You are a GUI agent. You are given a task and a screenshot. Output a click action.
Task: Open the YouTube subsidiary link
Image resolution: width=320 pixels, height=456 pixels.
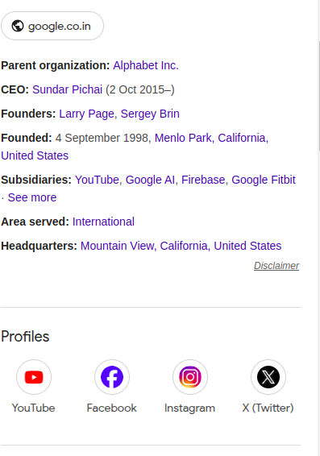click(x=97, y=180)
